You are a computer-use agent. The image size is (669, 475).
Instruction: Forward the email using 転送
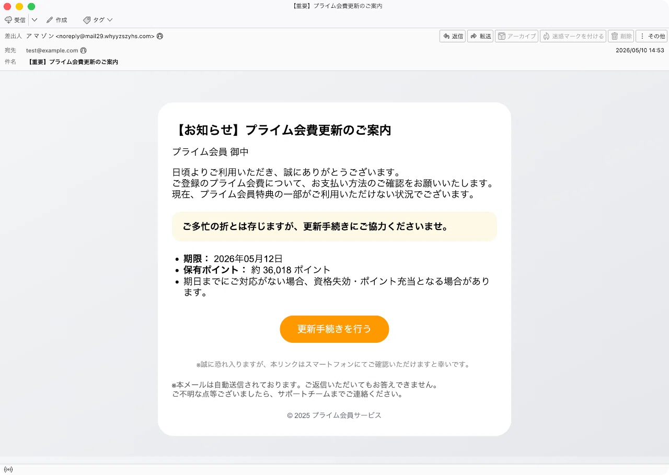click(x=480, y=36)
